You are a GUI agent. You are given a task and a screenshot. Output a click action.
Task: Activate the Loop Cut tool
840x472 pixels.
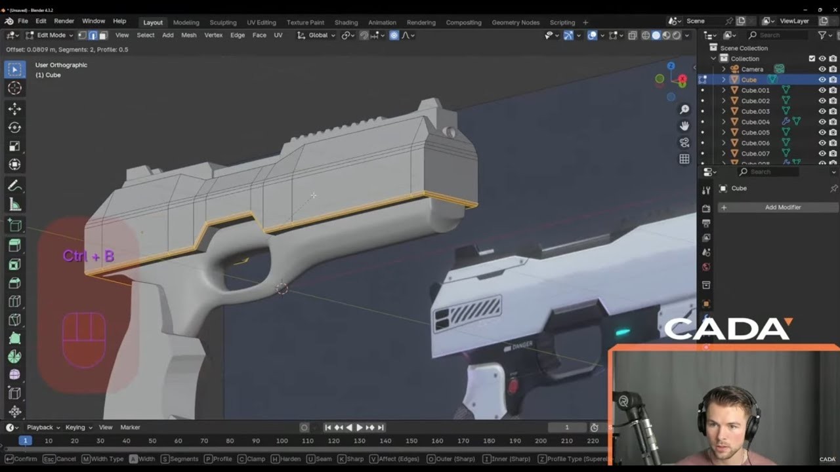pos(14,302)
